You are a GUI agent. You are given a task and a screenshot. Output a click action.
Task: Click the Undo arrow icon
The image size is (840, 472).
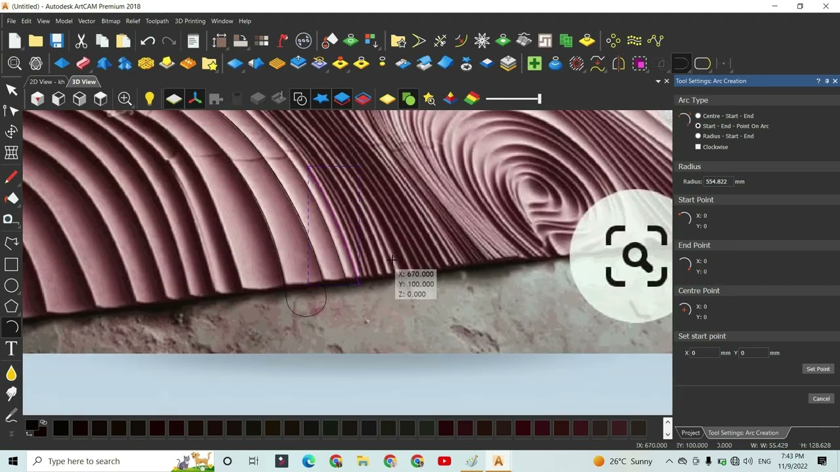click(x=148, y=41)
